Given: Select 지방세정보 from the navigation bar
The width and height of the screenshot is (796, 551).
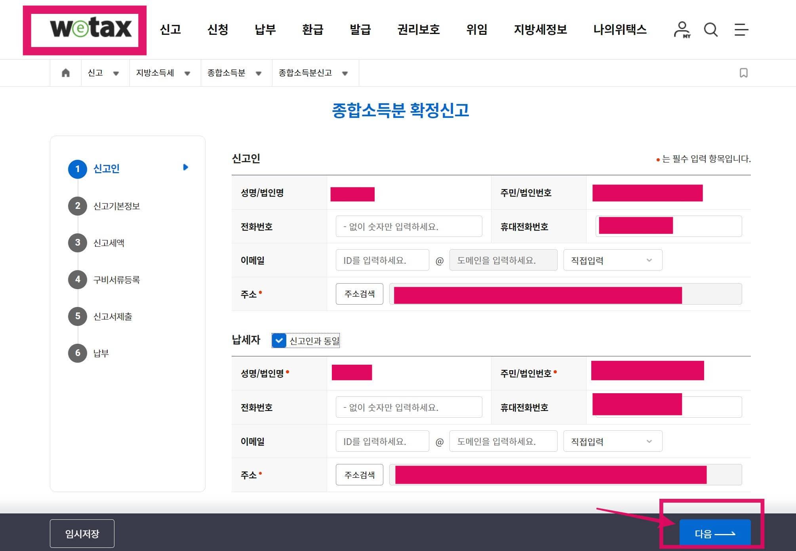Looking at the screenshot, I should pos(540,30).
